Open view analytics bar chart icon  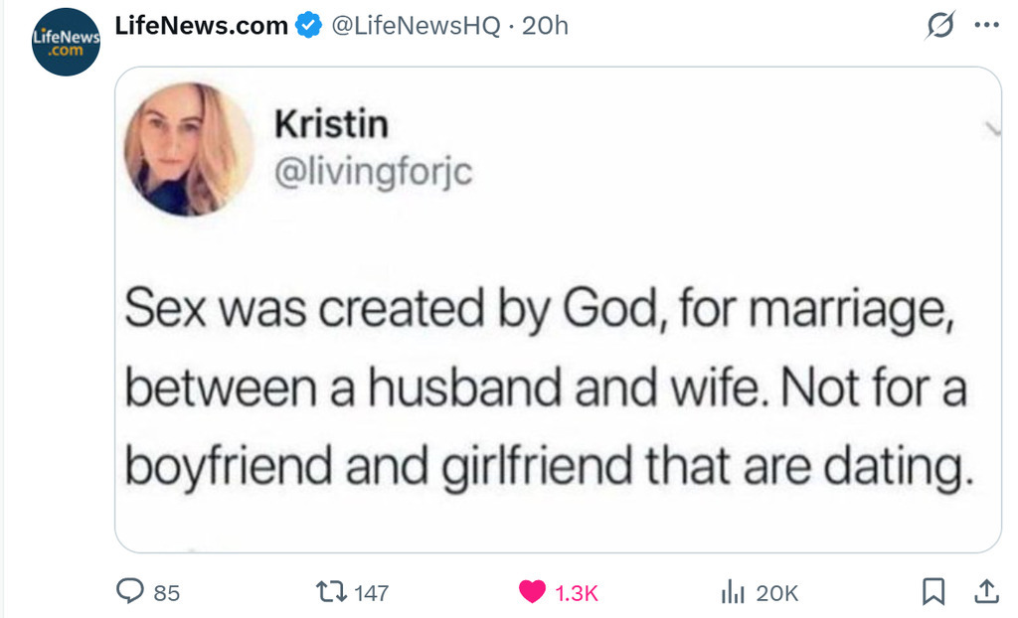point(733,592)
